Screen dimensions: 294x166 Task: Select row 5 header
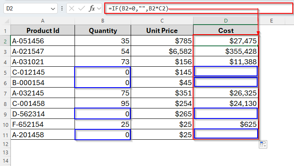tap(5, 72)
